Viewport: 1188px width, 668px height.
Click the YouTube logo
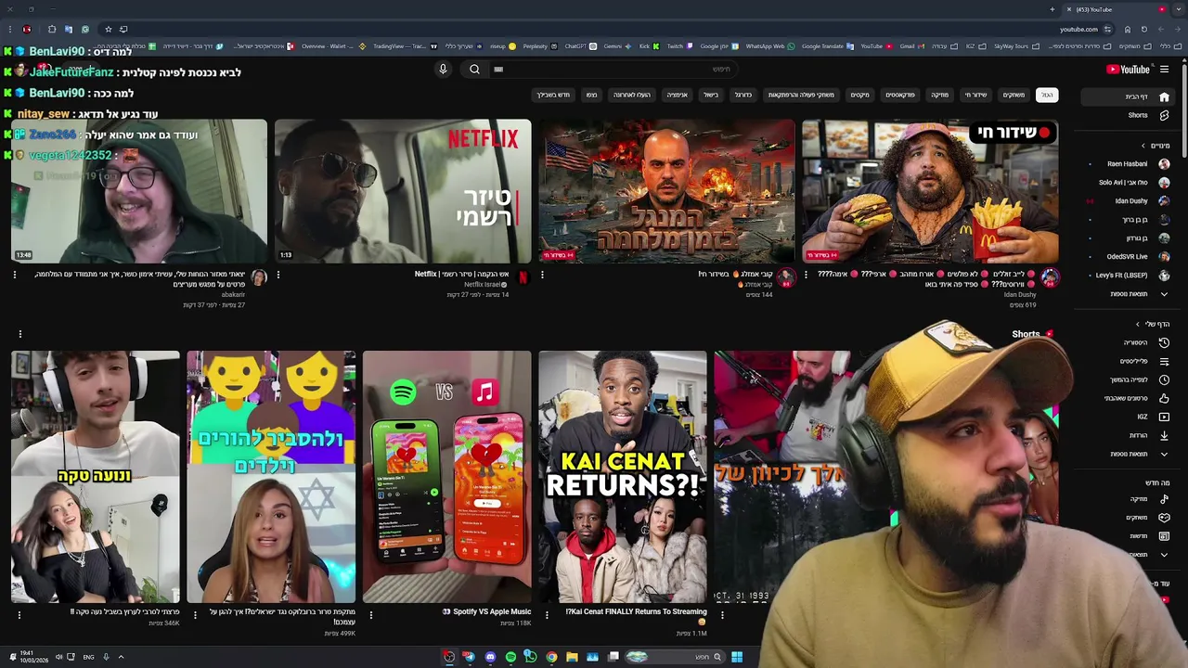coord(1129,69)
